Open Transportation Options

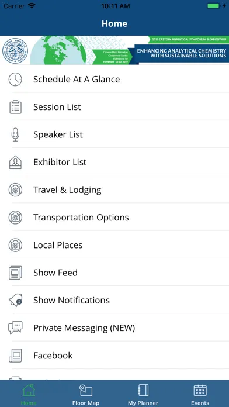114,218
